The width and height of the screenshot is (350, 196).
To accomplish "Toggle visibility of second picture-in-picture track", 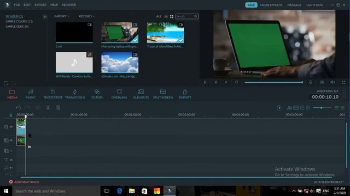I will coord(11,151).
